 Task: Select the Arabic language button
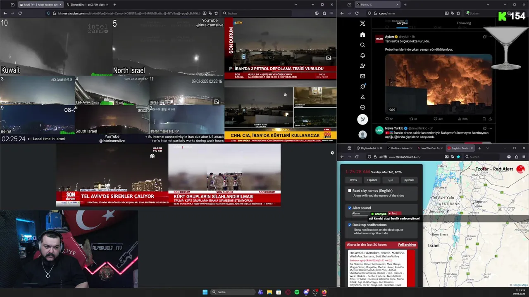point(391,180)
